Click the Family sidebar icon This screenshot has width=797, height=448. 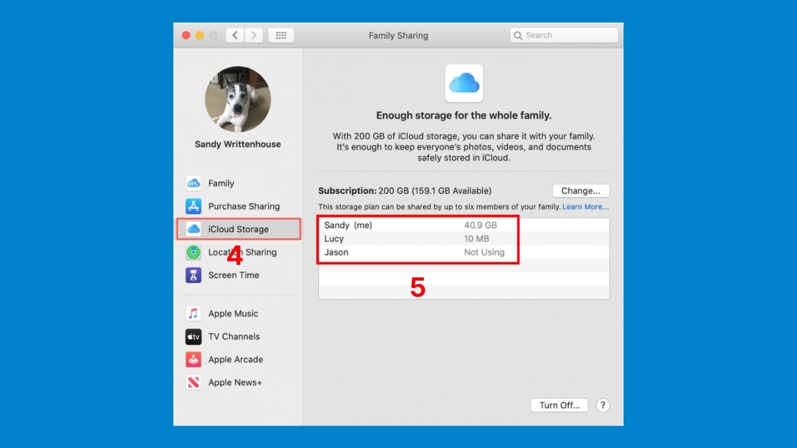[x=193, y=183]
